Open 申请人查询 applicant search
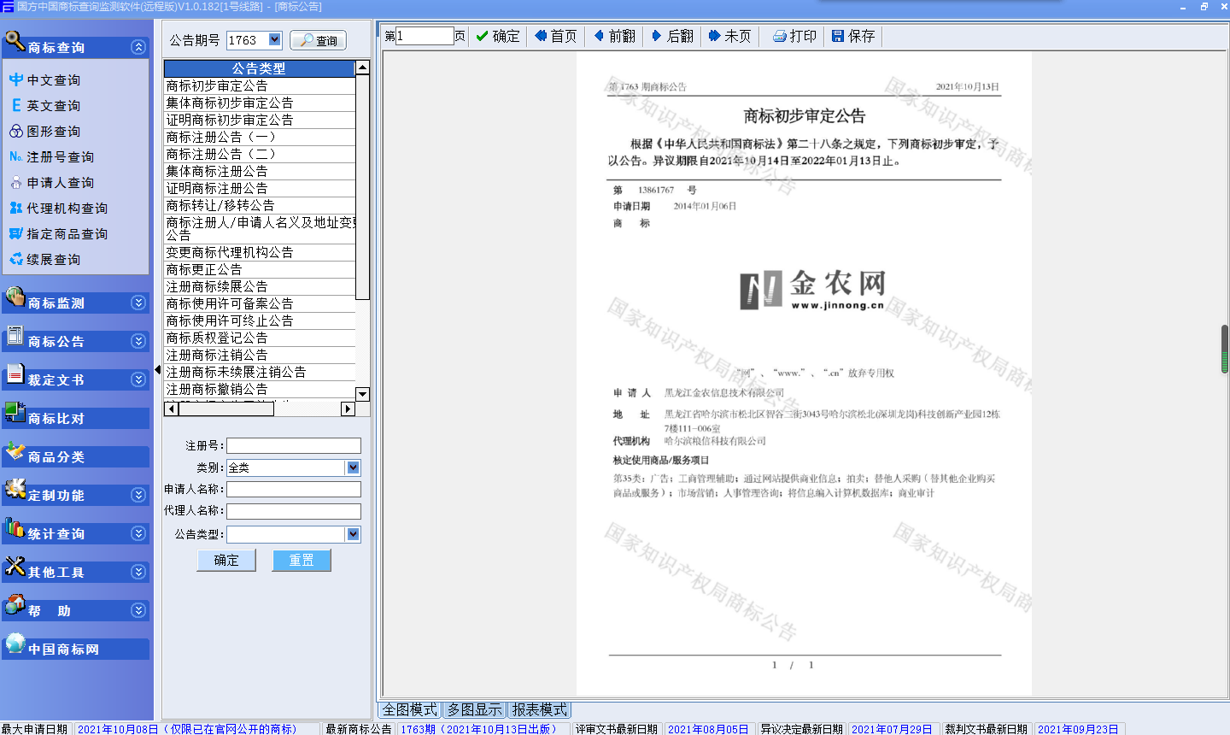Screen dimensions: 1230x735 tap(52, 182)
